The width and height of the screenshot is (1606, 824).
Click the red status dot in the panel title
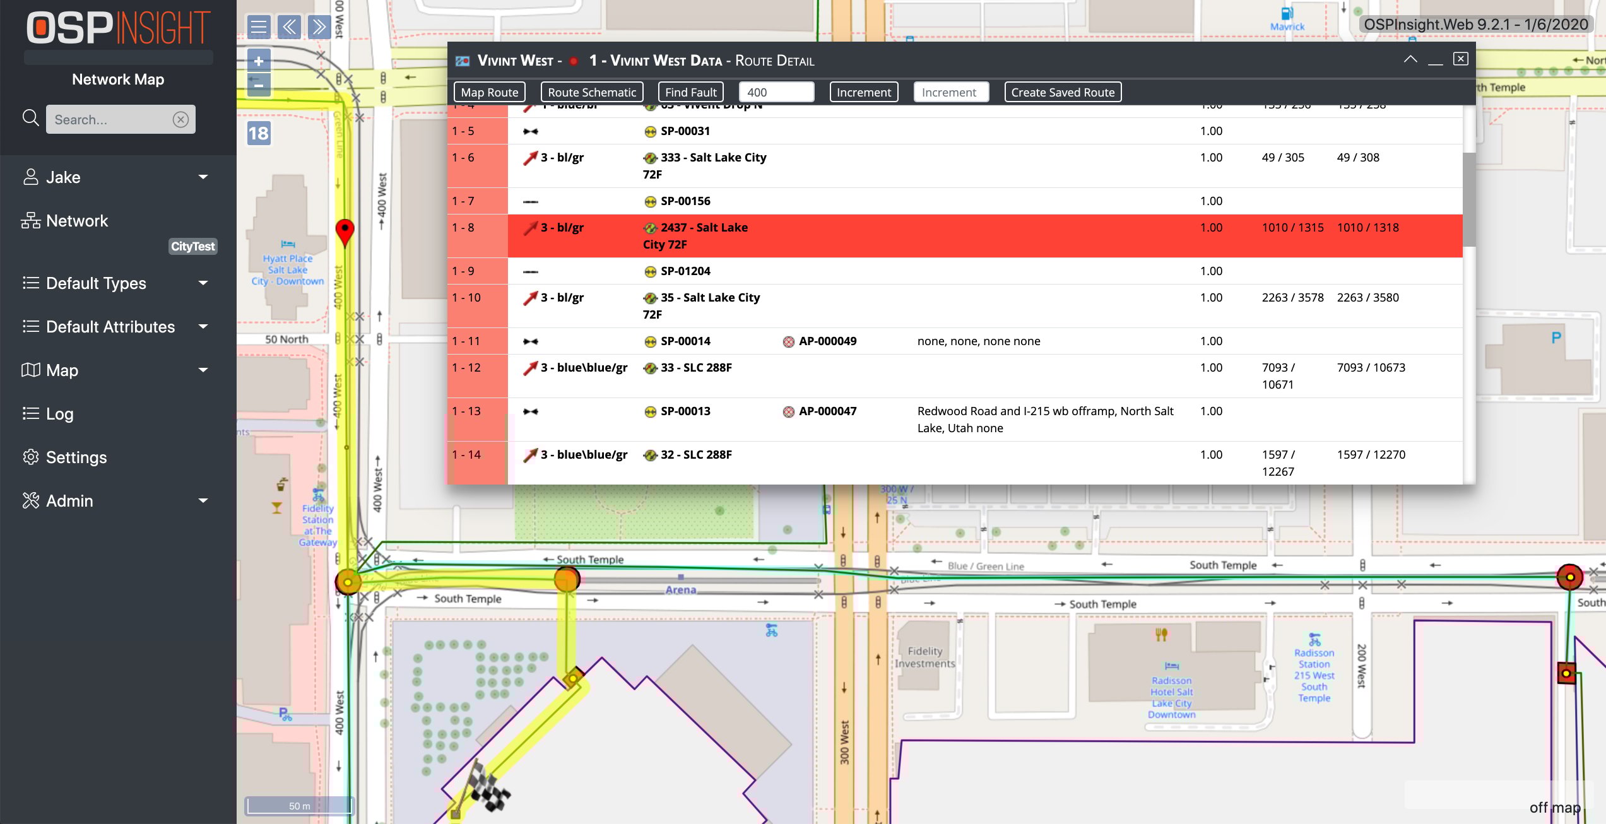click(574, 61)
